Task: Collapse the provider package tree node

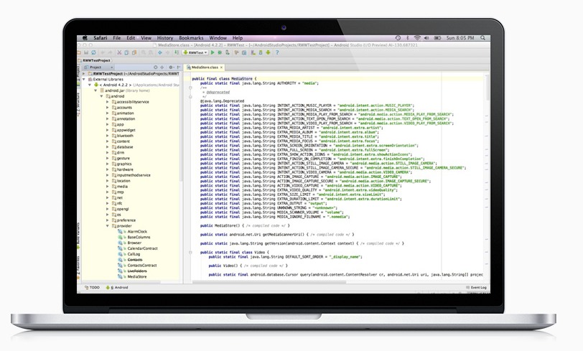Action: (108, 225)
